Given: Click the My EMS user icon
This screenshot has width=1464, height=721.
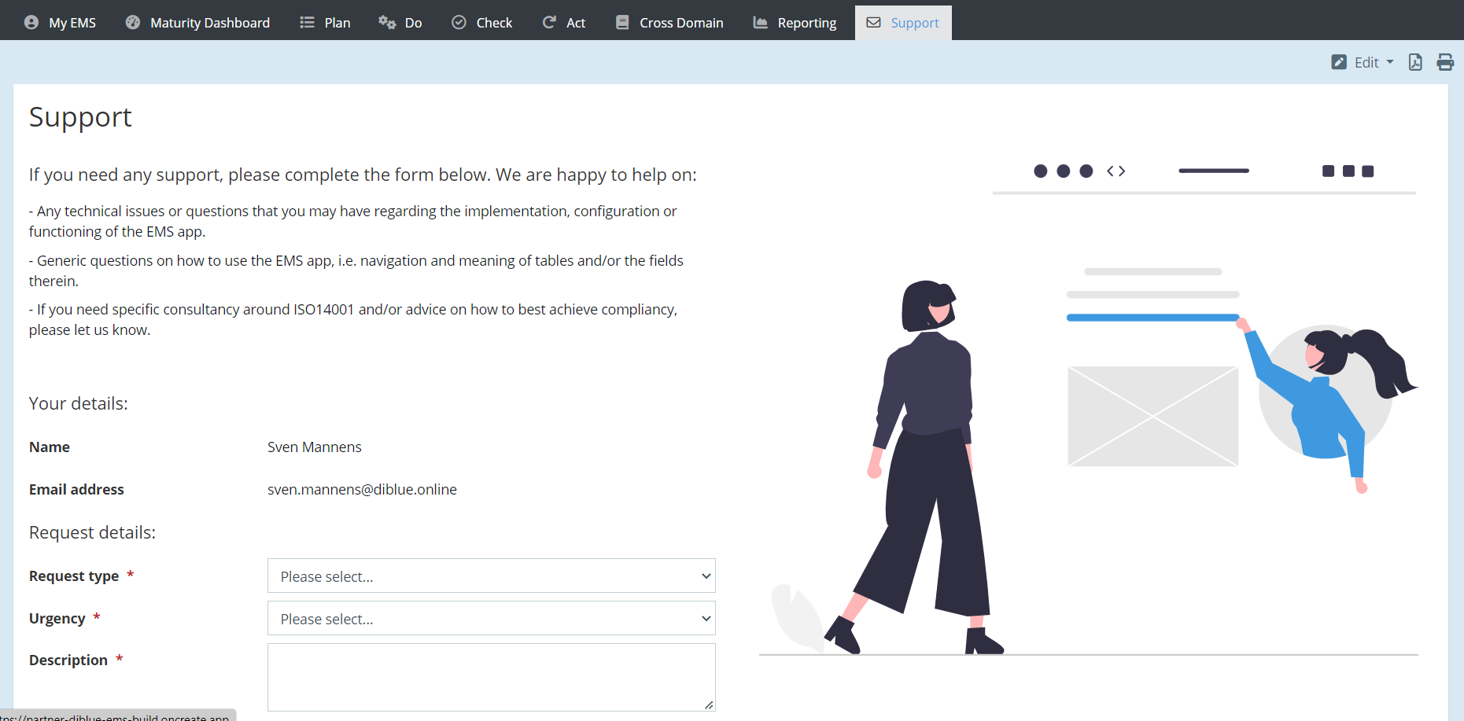Looking at the screenshot, I should (x=31, y=23).
